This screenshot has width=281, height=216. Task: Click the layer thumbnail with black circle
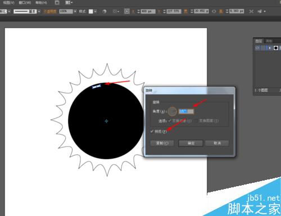[x=275, y=48]
